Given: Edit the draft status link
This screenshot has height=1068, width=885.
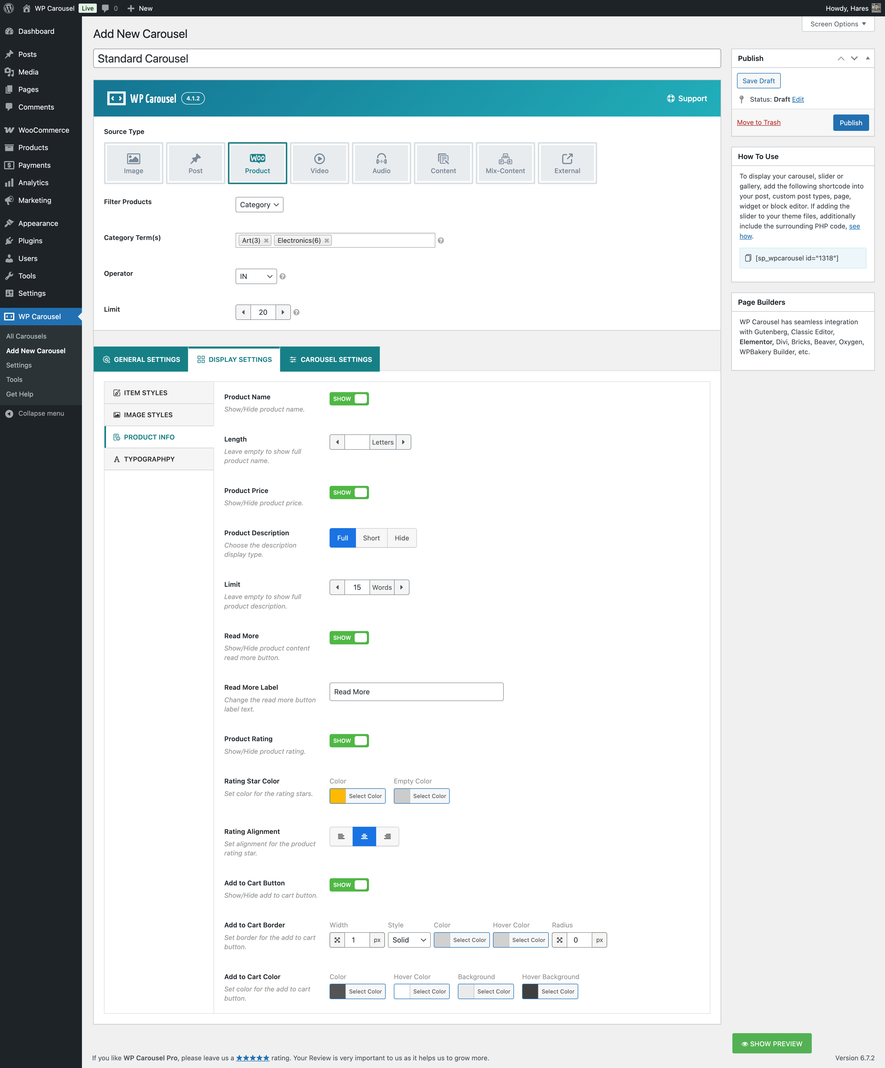Looking at the screenshot, I should point(797,99).
